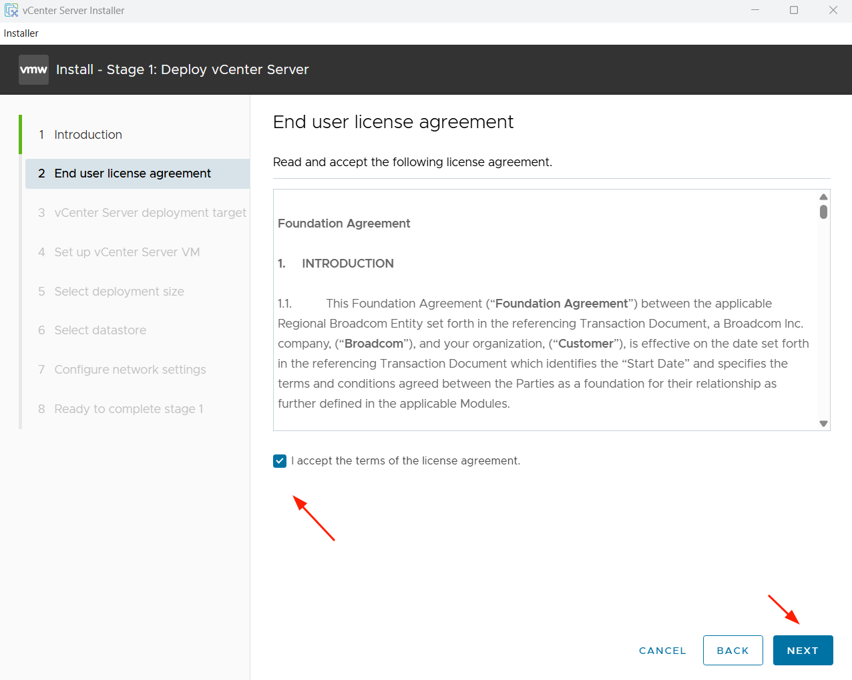Click the 'Install - Stage 1' header title

click(x=182, y=69)
